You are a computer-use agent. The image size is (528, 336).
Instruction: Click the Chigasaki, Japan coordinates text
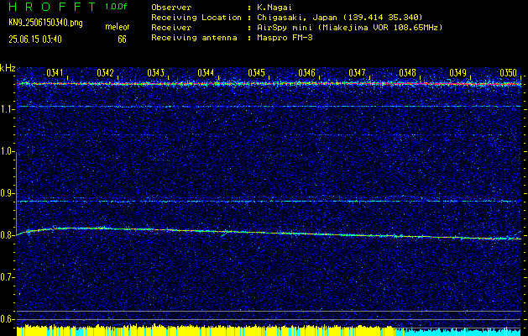point(340,18)
